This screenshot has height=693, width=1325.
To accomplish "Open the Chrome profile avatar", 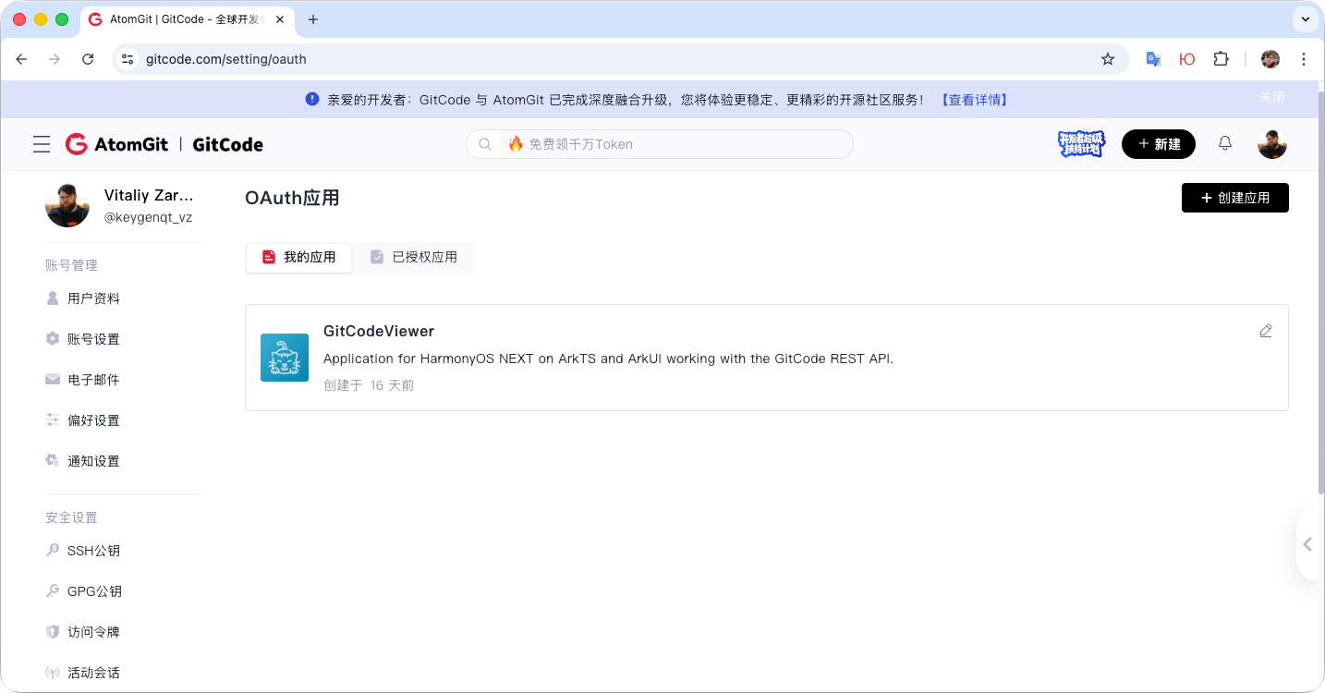I will tap(1270, 59).
